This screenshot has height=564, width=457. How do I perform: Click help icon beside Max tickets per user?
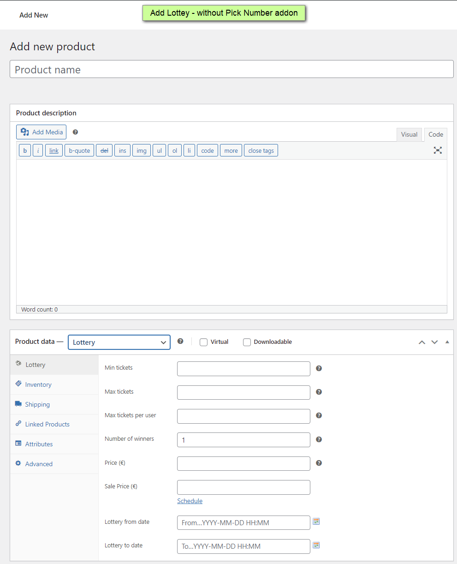pyautogui.click(x=319, y=415)
